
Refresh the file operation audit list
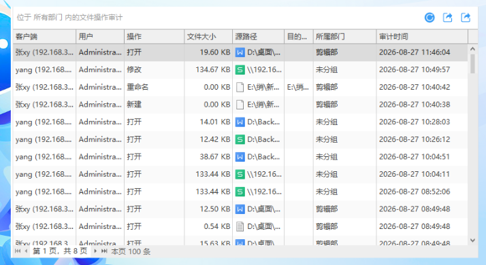[x=430, y=18]
